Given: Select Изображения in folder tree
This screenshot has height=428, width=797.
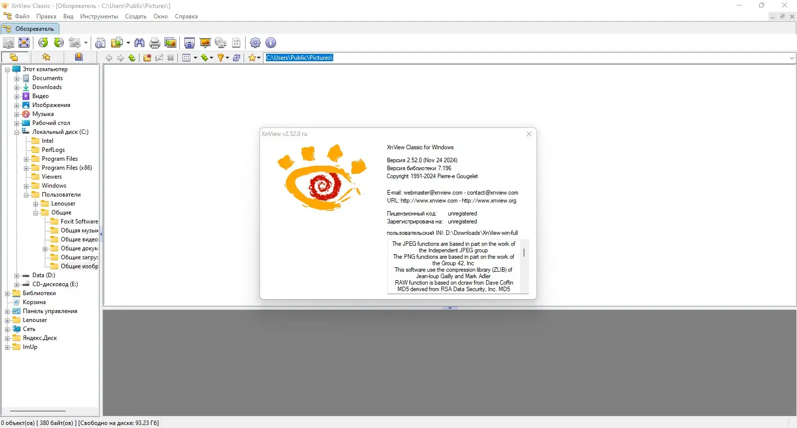Looking at the screenshot, I should 51,105.
